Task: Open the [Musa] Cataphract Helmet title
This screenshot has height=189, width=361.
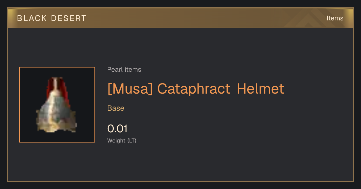Action: pos(196,89)
